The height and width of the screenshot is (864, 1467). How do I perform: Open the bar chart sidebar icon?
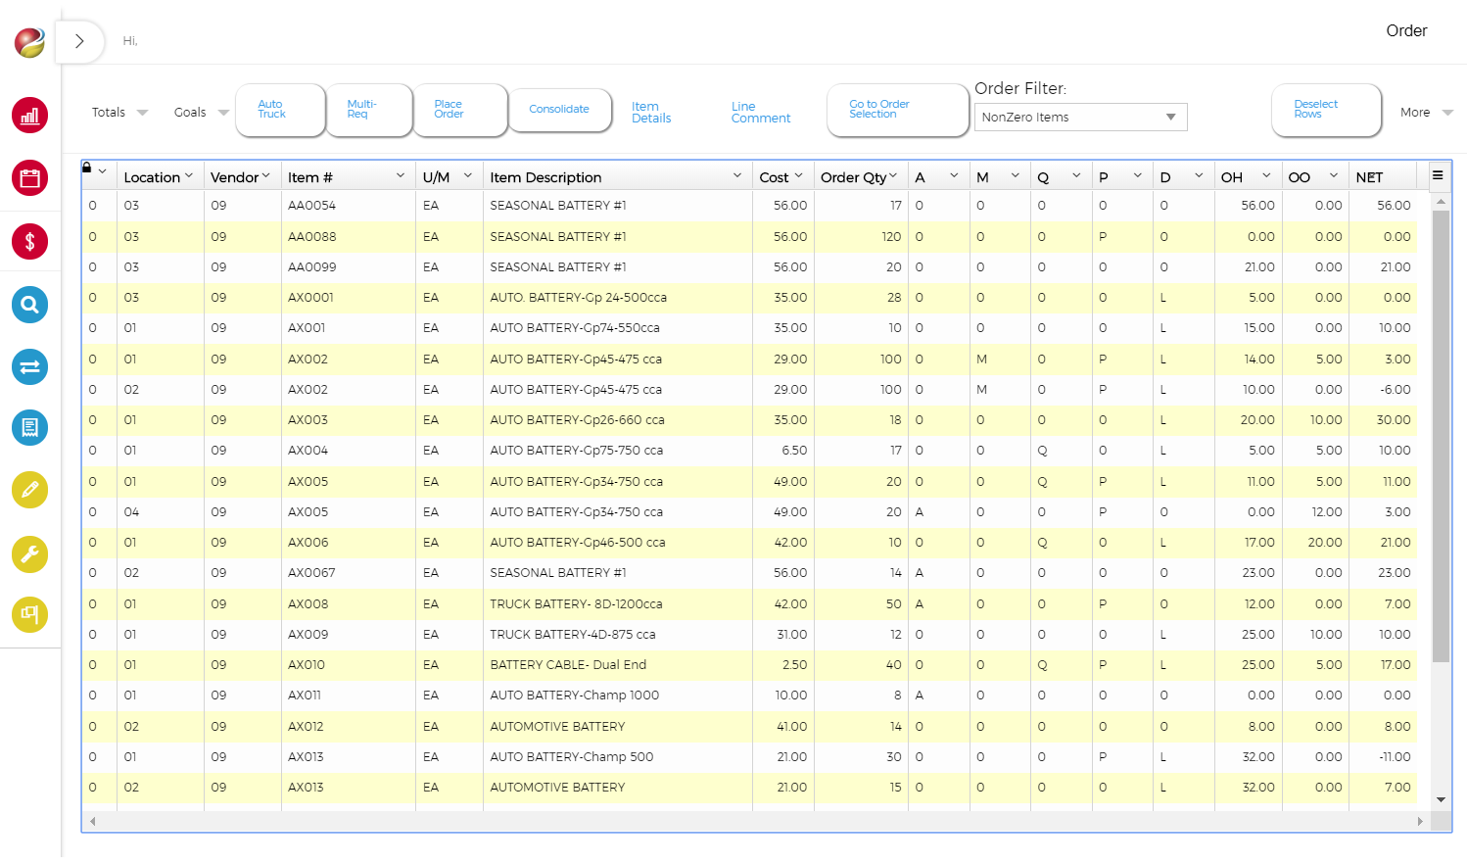coord(30,116)
